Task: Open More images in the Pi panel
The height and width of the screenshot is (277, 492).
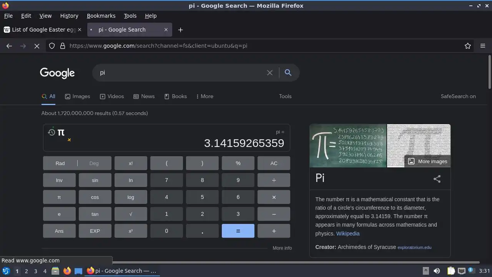Action: tap(428, 161)
